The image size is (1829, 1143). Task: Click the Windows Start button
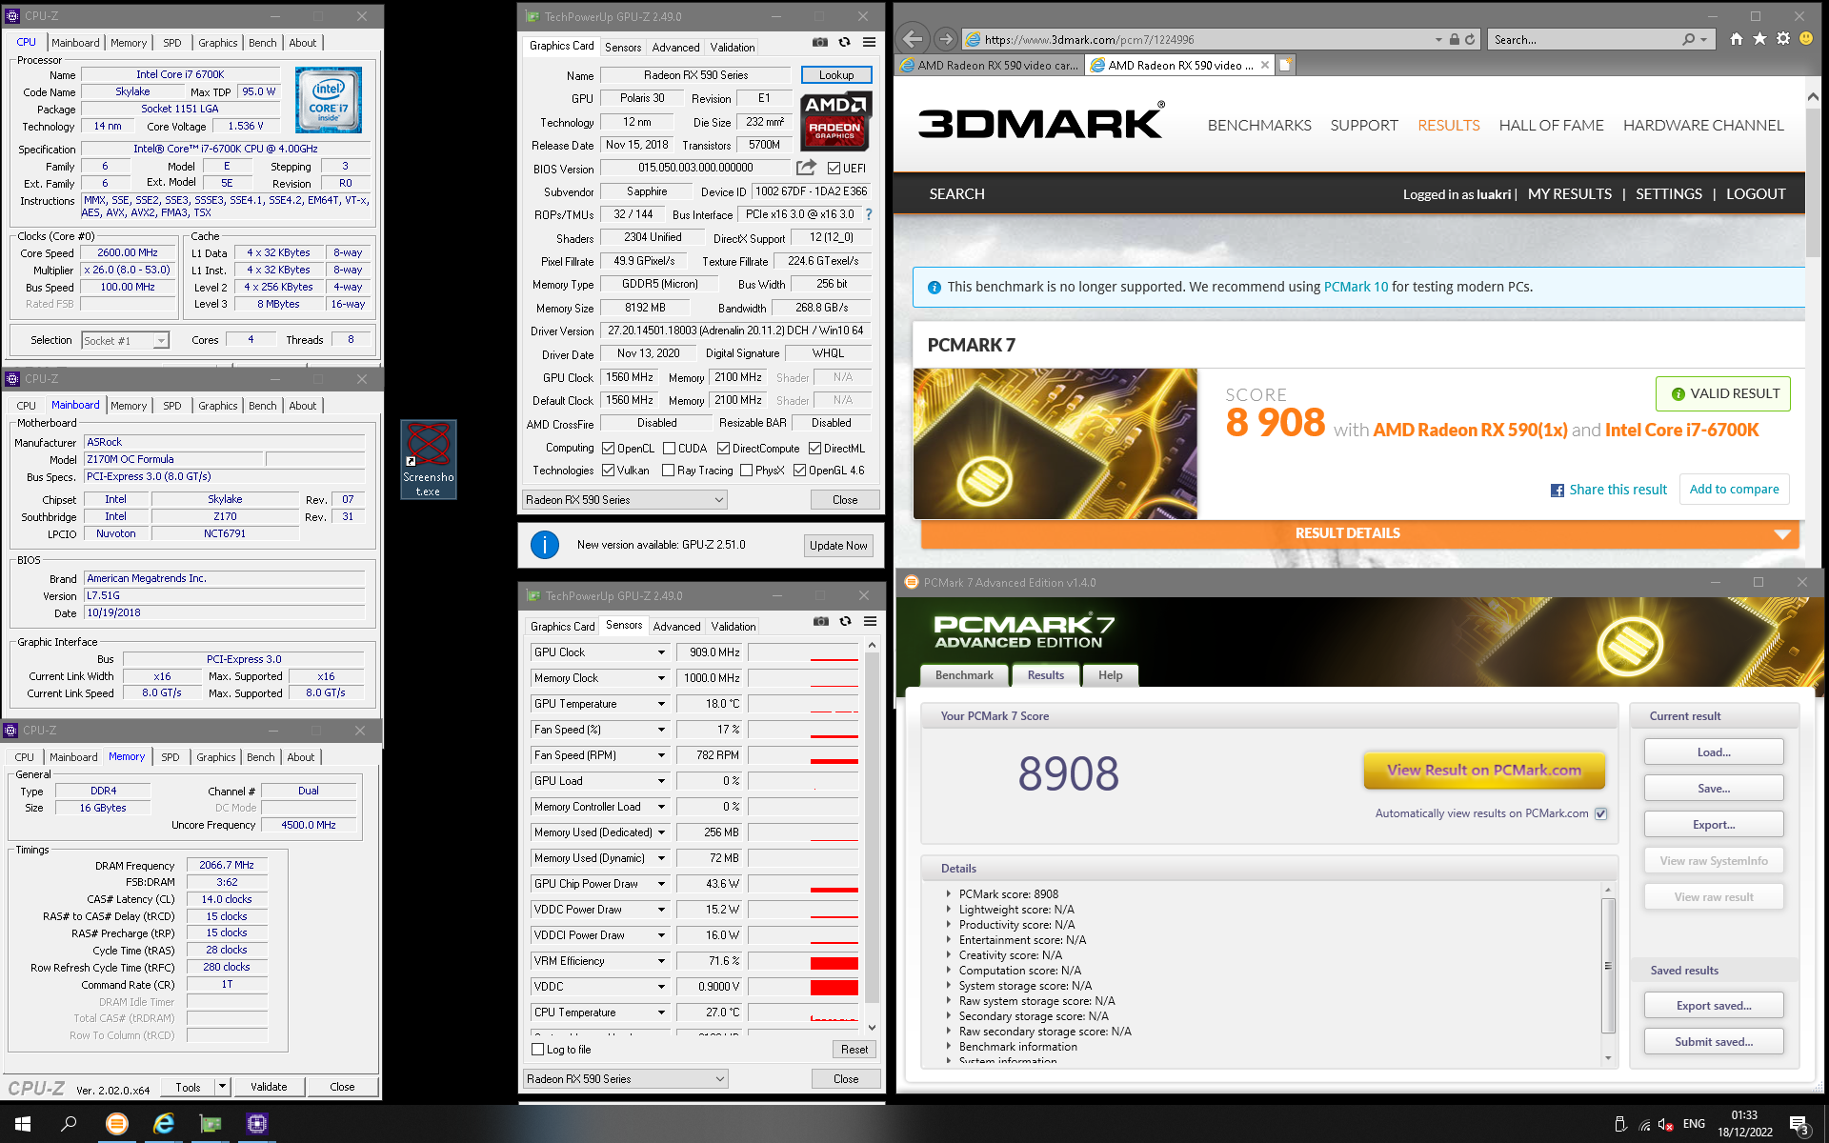[x=23, y=1124]
